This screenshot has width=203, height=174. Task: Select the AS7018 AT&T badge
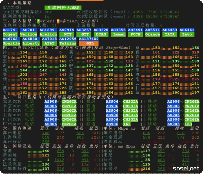pos(49,41)
